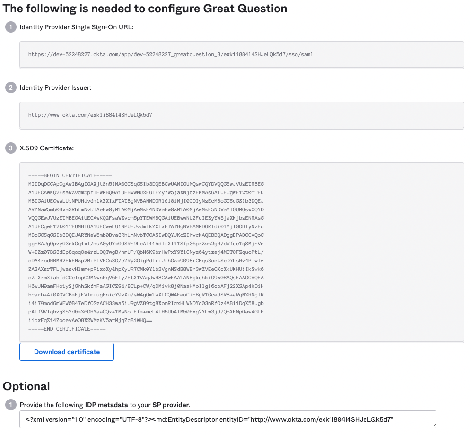Click the IDP metadata XML text area
Image resolution: width=471 pixels, height=435 pixels.
227,419
